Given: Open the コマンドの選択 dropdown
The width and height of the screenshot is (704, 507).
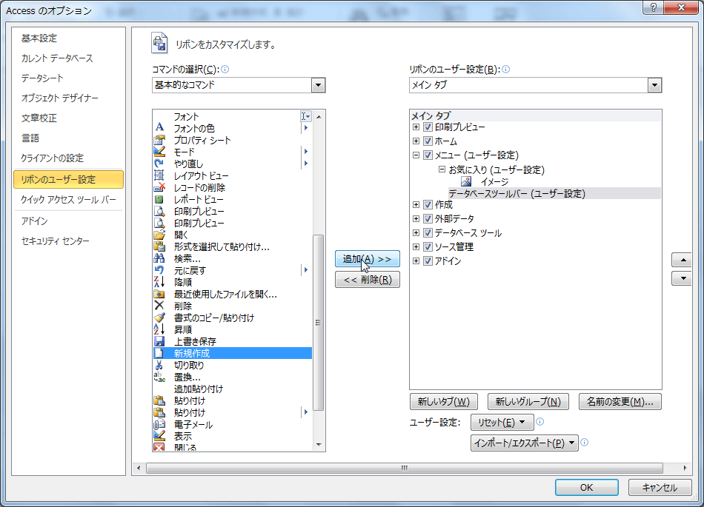Looking at the screenshot, I should pyautogui.click(x=318, y=85).
